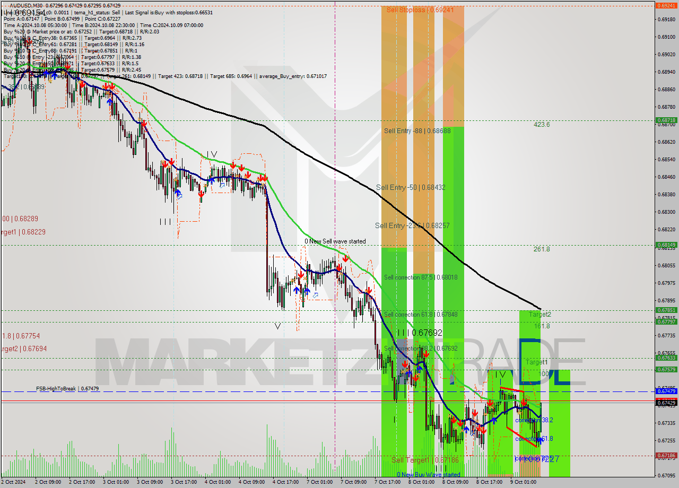
Task: Click the 'Target1' label near 0.67633
Action: click(536, 362)
